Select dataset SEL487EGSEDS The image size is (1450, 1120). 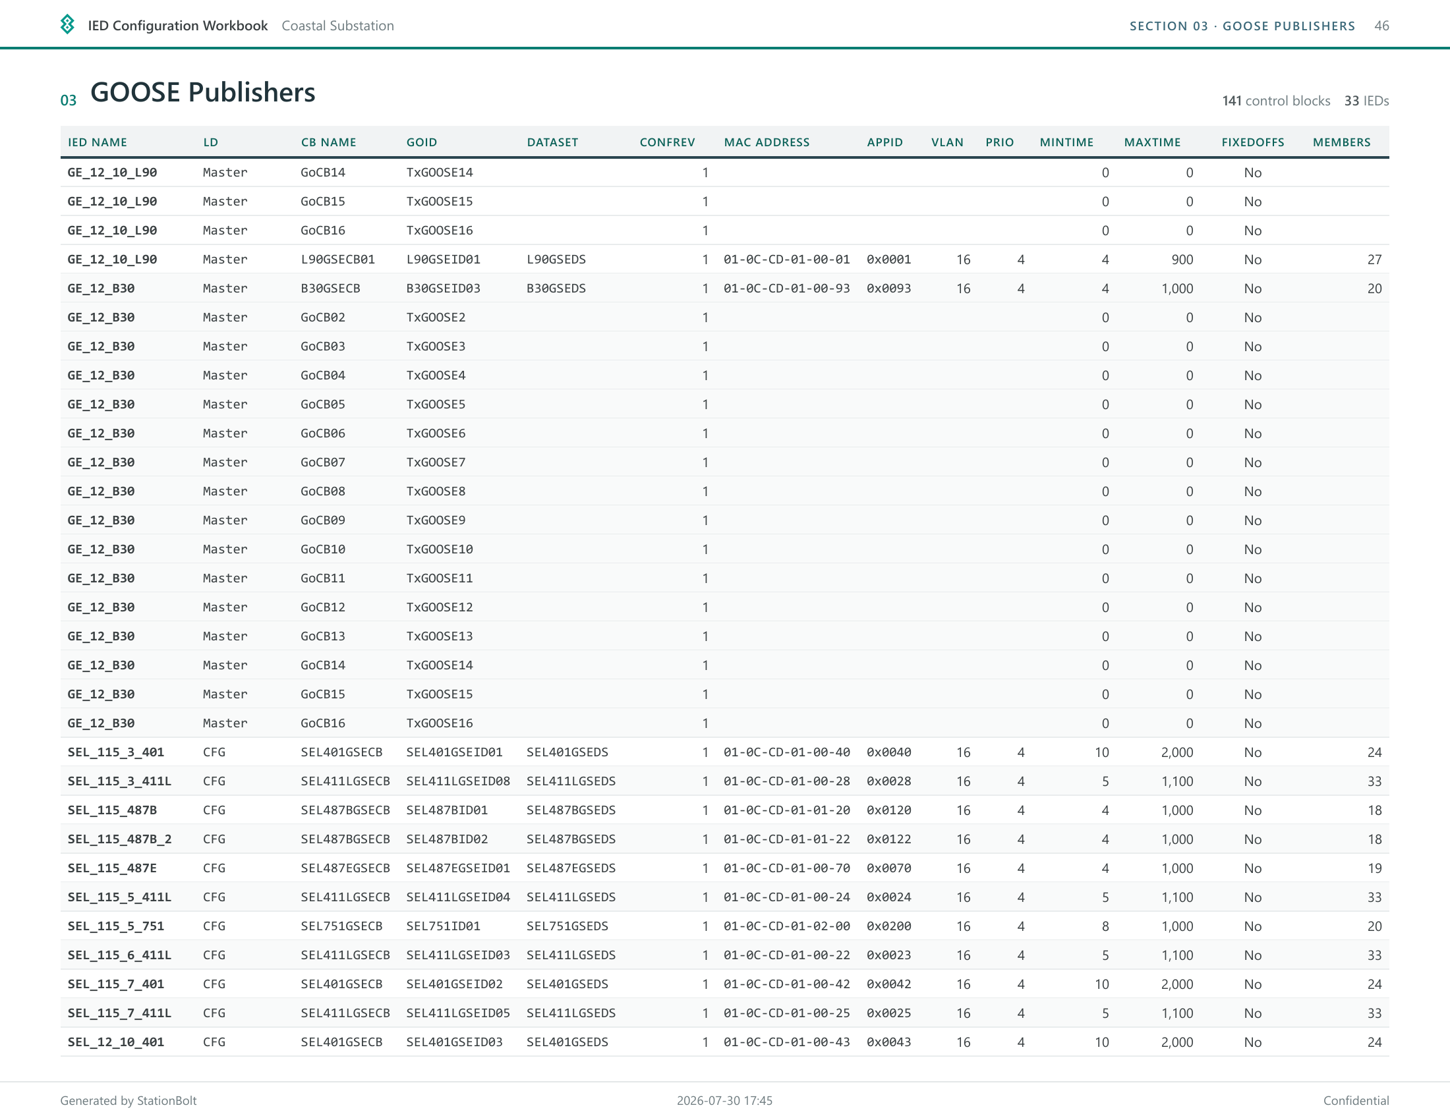(x=571, y=868)
